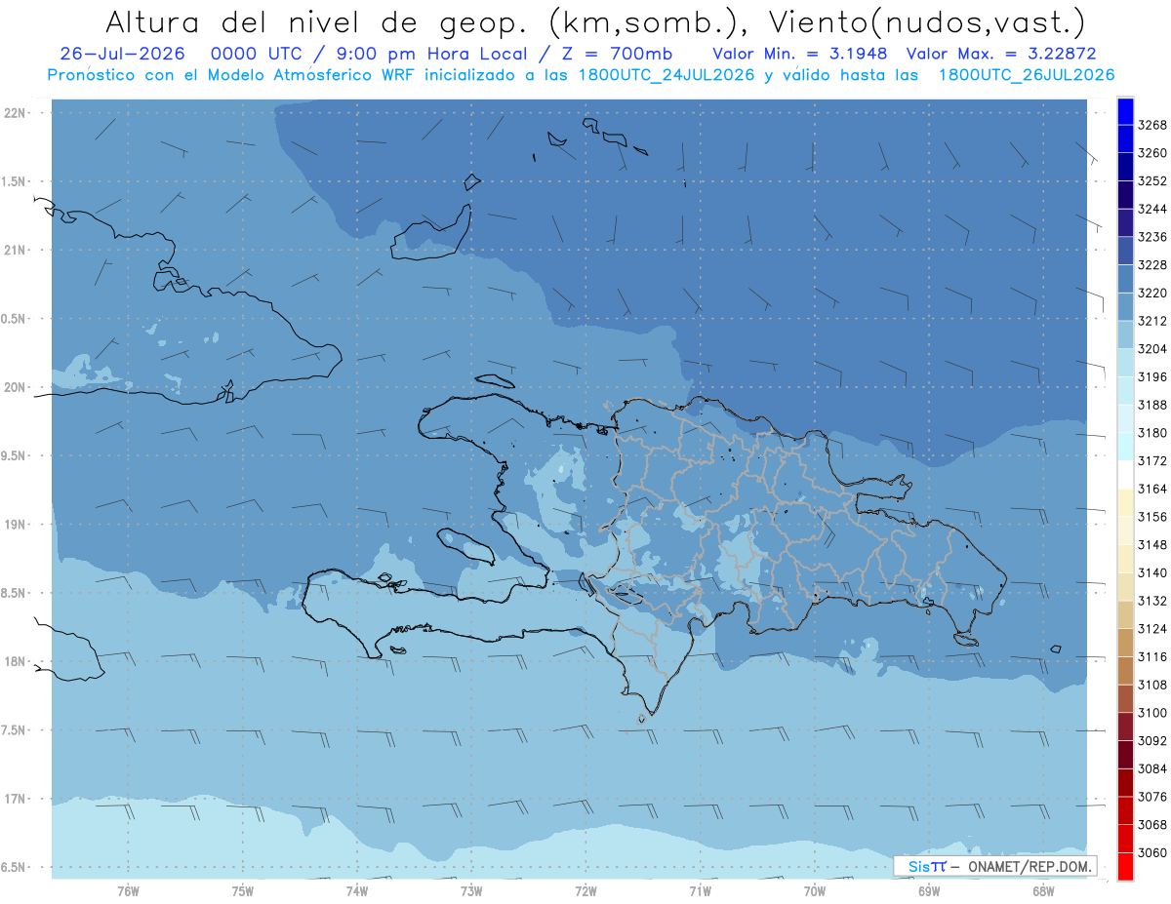This screenshot has width=1171, height=904.
Task: Click the 72W longitude axis label
Action: click(x=585, y=890)
